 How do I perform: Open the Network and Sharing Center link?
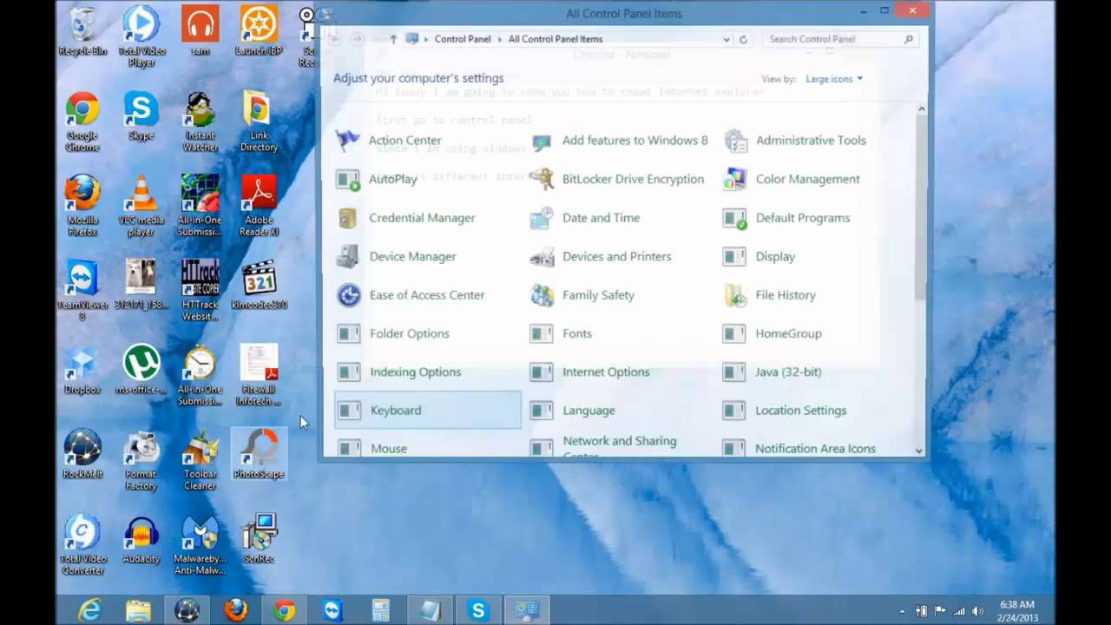[620, 448]
